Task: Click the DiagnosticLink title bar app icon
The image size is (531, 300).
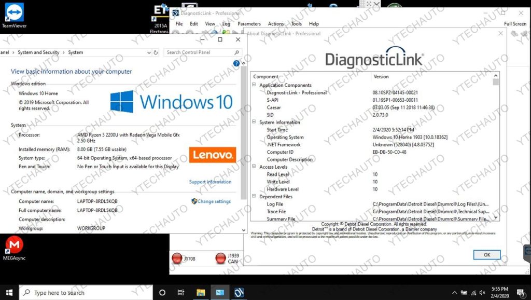Action: [175, 13]
